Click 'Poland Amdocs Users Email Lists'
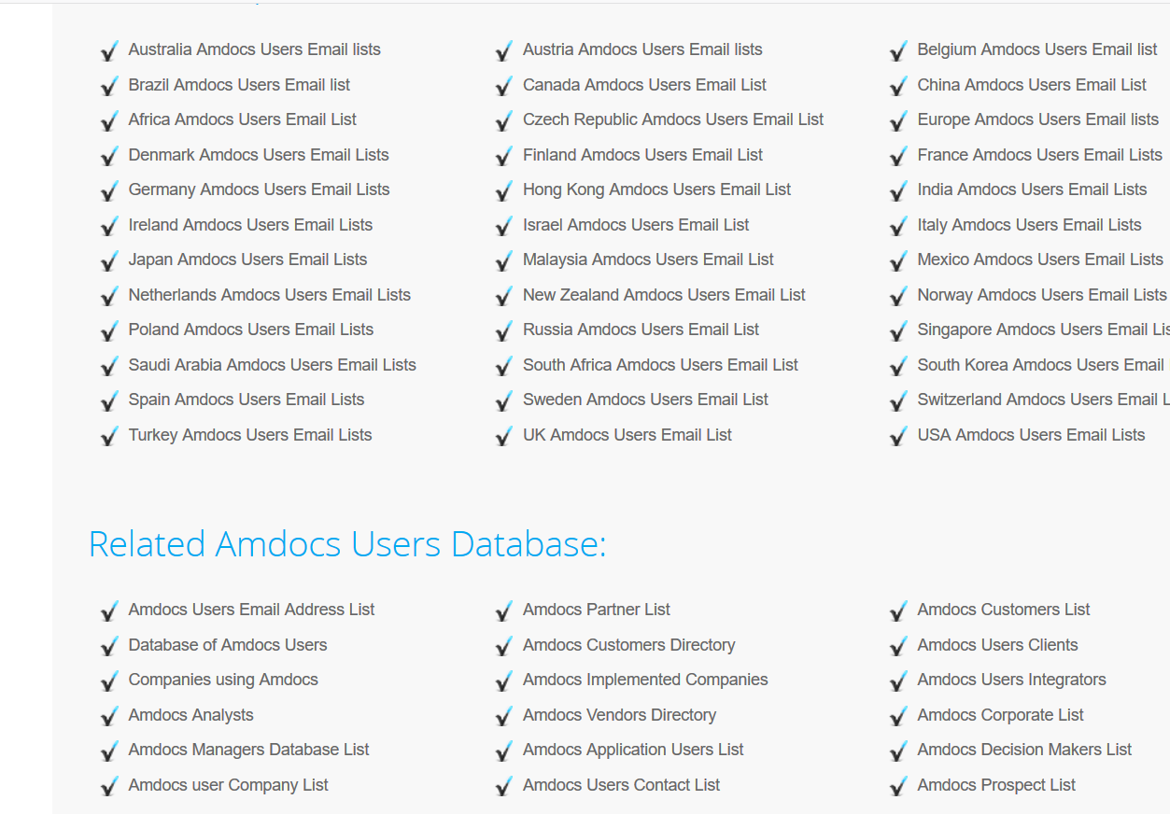Screen dimensions: 1170x814 251,330
